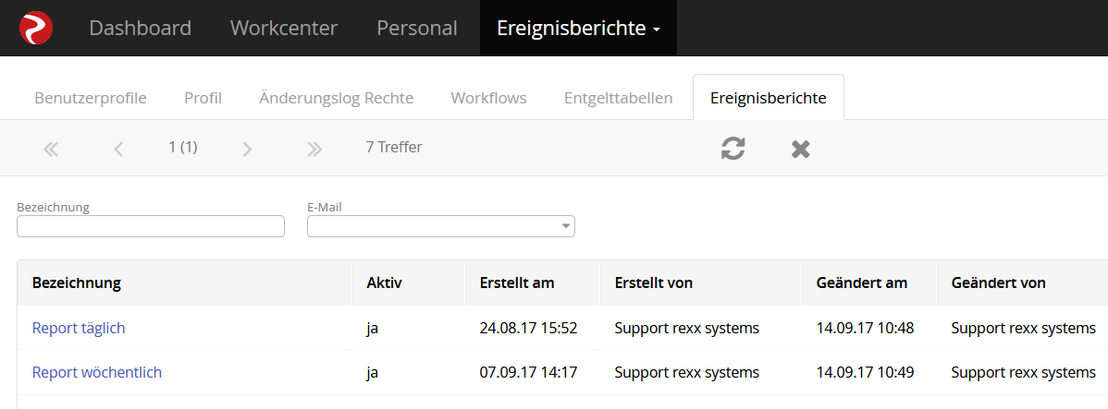1108x409 pixels.
Task: Reset filters with the X icon
Action: coord(801,149)
